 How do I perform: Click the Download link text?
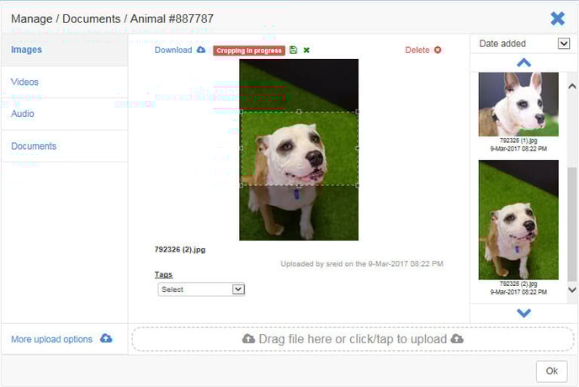click(173, 50)
